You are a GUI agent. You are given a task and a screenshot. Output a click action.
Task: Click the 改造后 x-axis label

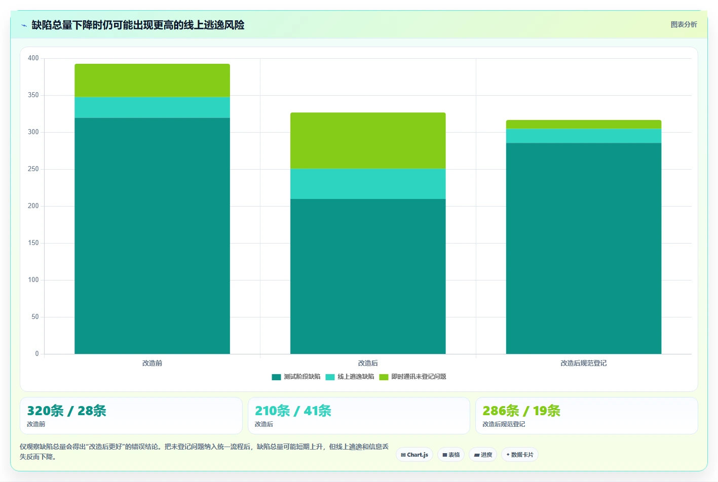pos(368,363)
